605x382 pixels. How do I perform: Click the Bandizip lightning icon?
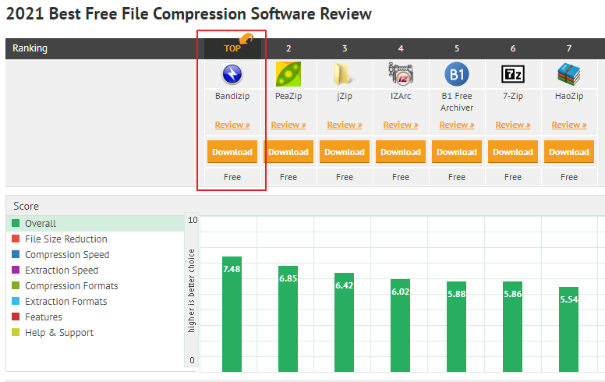tap(232, 74)
